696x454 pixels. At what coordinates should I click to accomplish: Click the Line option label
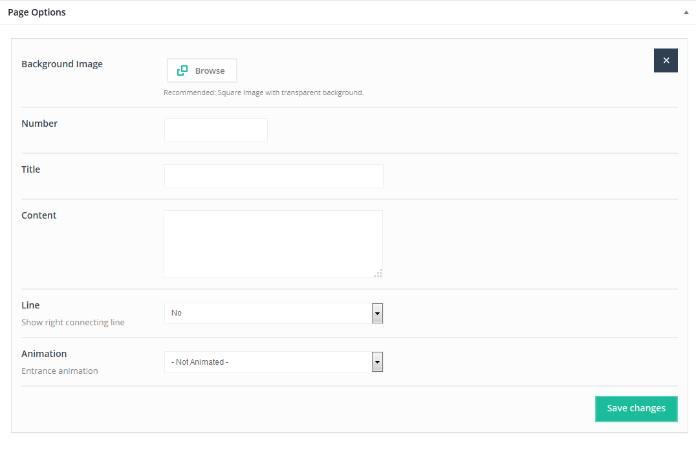[x=30, y=305]
